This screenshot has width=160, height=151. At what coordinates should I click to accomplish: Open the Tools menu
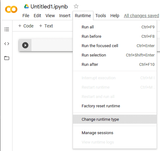(x=100, y=16)
